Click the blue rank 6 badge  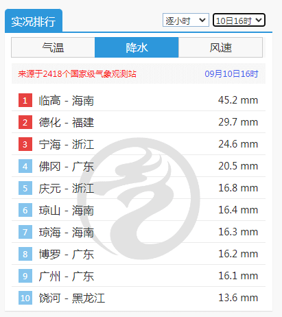click(x=25, y=210)
